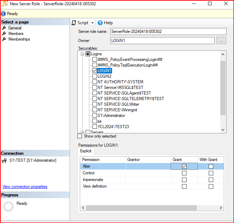Image resolution: width=234 pixels, height=223 pixels.
Task: Click the Script toolbar icon
Action: point(74,23)
